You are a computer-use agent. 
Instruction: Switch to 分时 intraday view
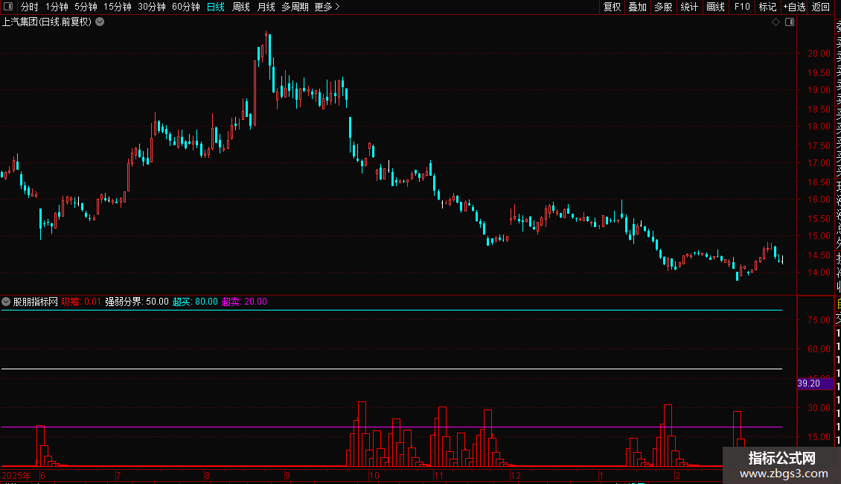point(30,7)
